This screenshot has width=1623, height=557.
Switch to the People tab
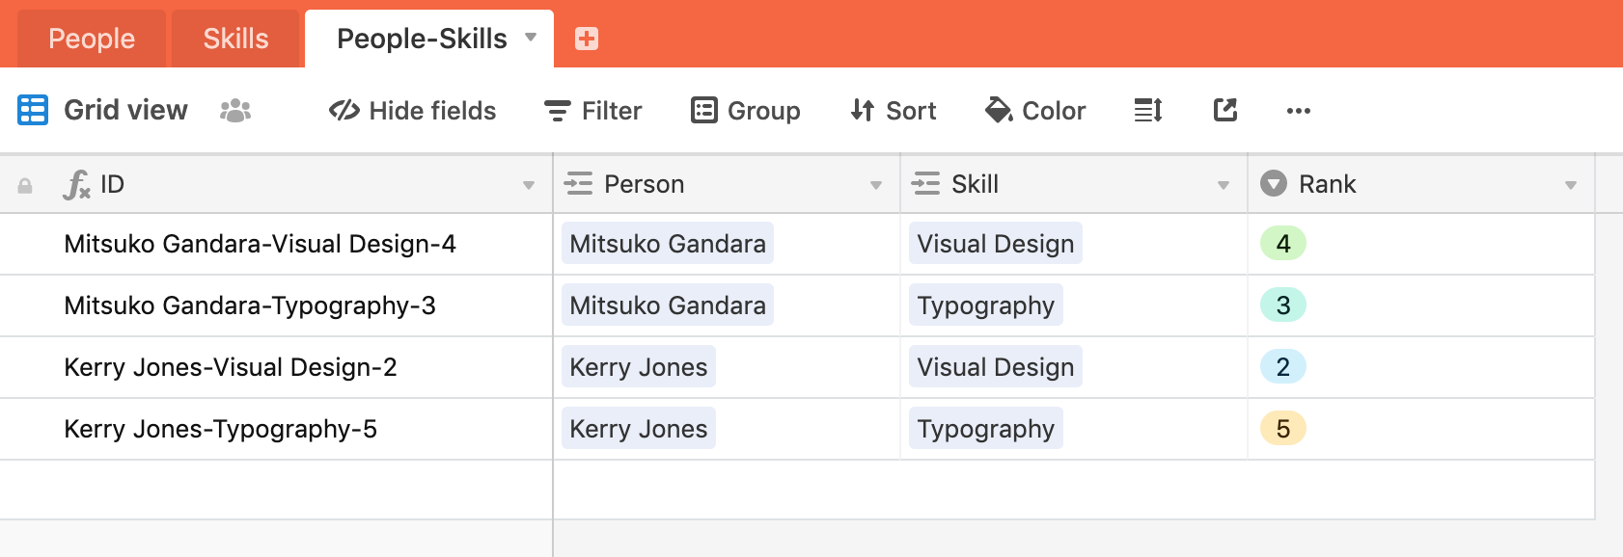[92, 39]
